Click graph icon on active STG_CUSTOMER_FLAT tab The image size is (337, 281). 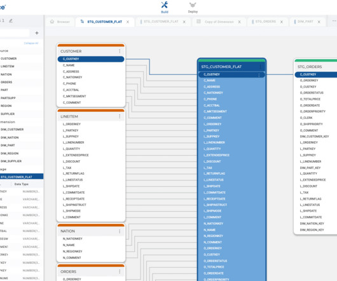pos(82,22)
